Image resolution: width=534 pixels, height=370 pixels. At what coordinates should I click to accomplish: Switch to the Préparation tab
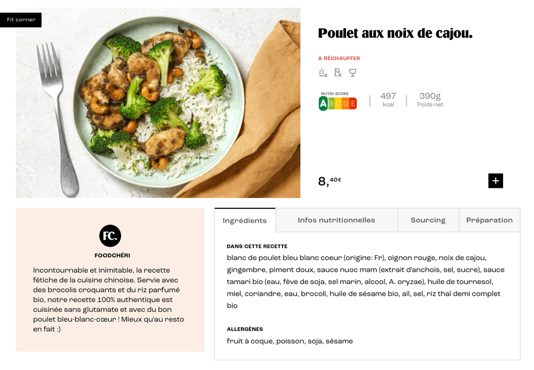coord(489,220)
